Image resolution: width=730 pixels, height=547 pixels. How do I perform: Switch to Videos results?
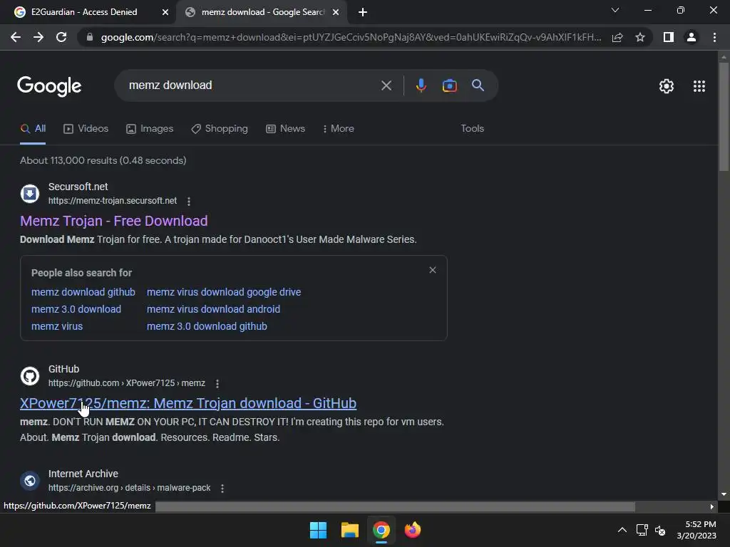[86, 129]
